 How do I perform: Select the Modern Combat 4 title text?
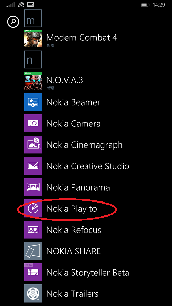point(82,37)
